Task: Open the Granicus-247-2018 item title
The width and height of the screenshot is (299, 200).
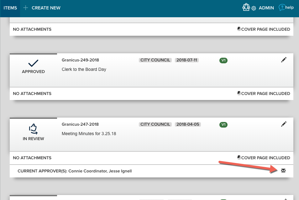Action: click(80, 124)
